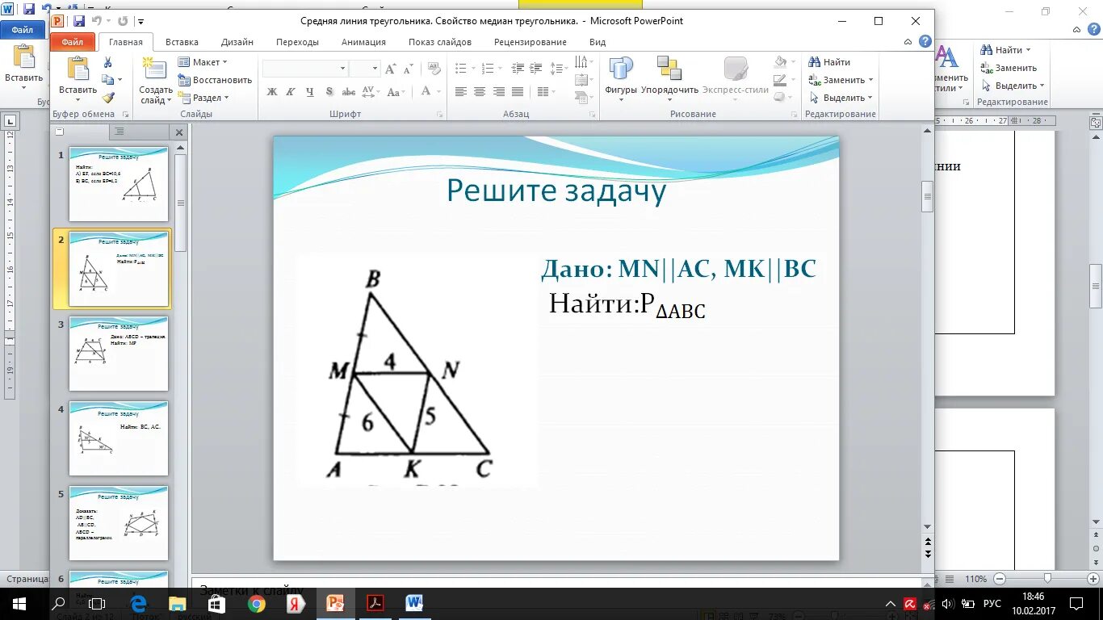This screenshot has height=620, width=1103.
Task: Click Найти in PowerPoint editing group
Action: pos(829,62)
